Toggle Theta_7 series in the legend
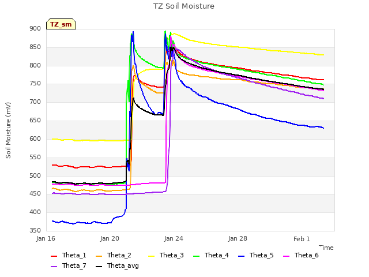The width and height of the screenshot is (369, 277). (x=69, y=265)
